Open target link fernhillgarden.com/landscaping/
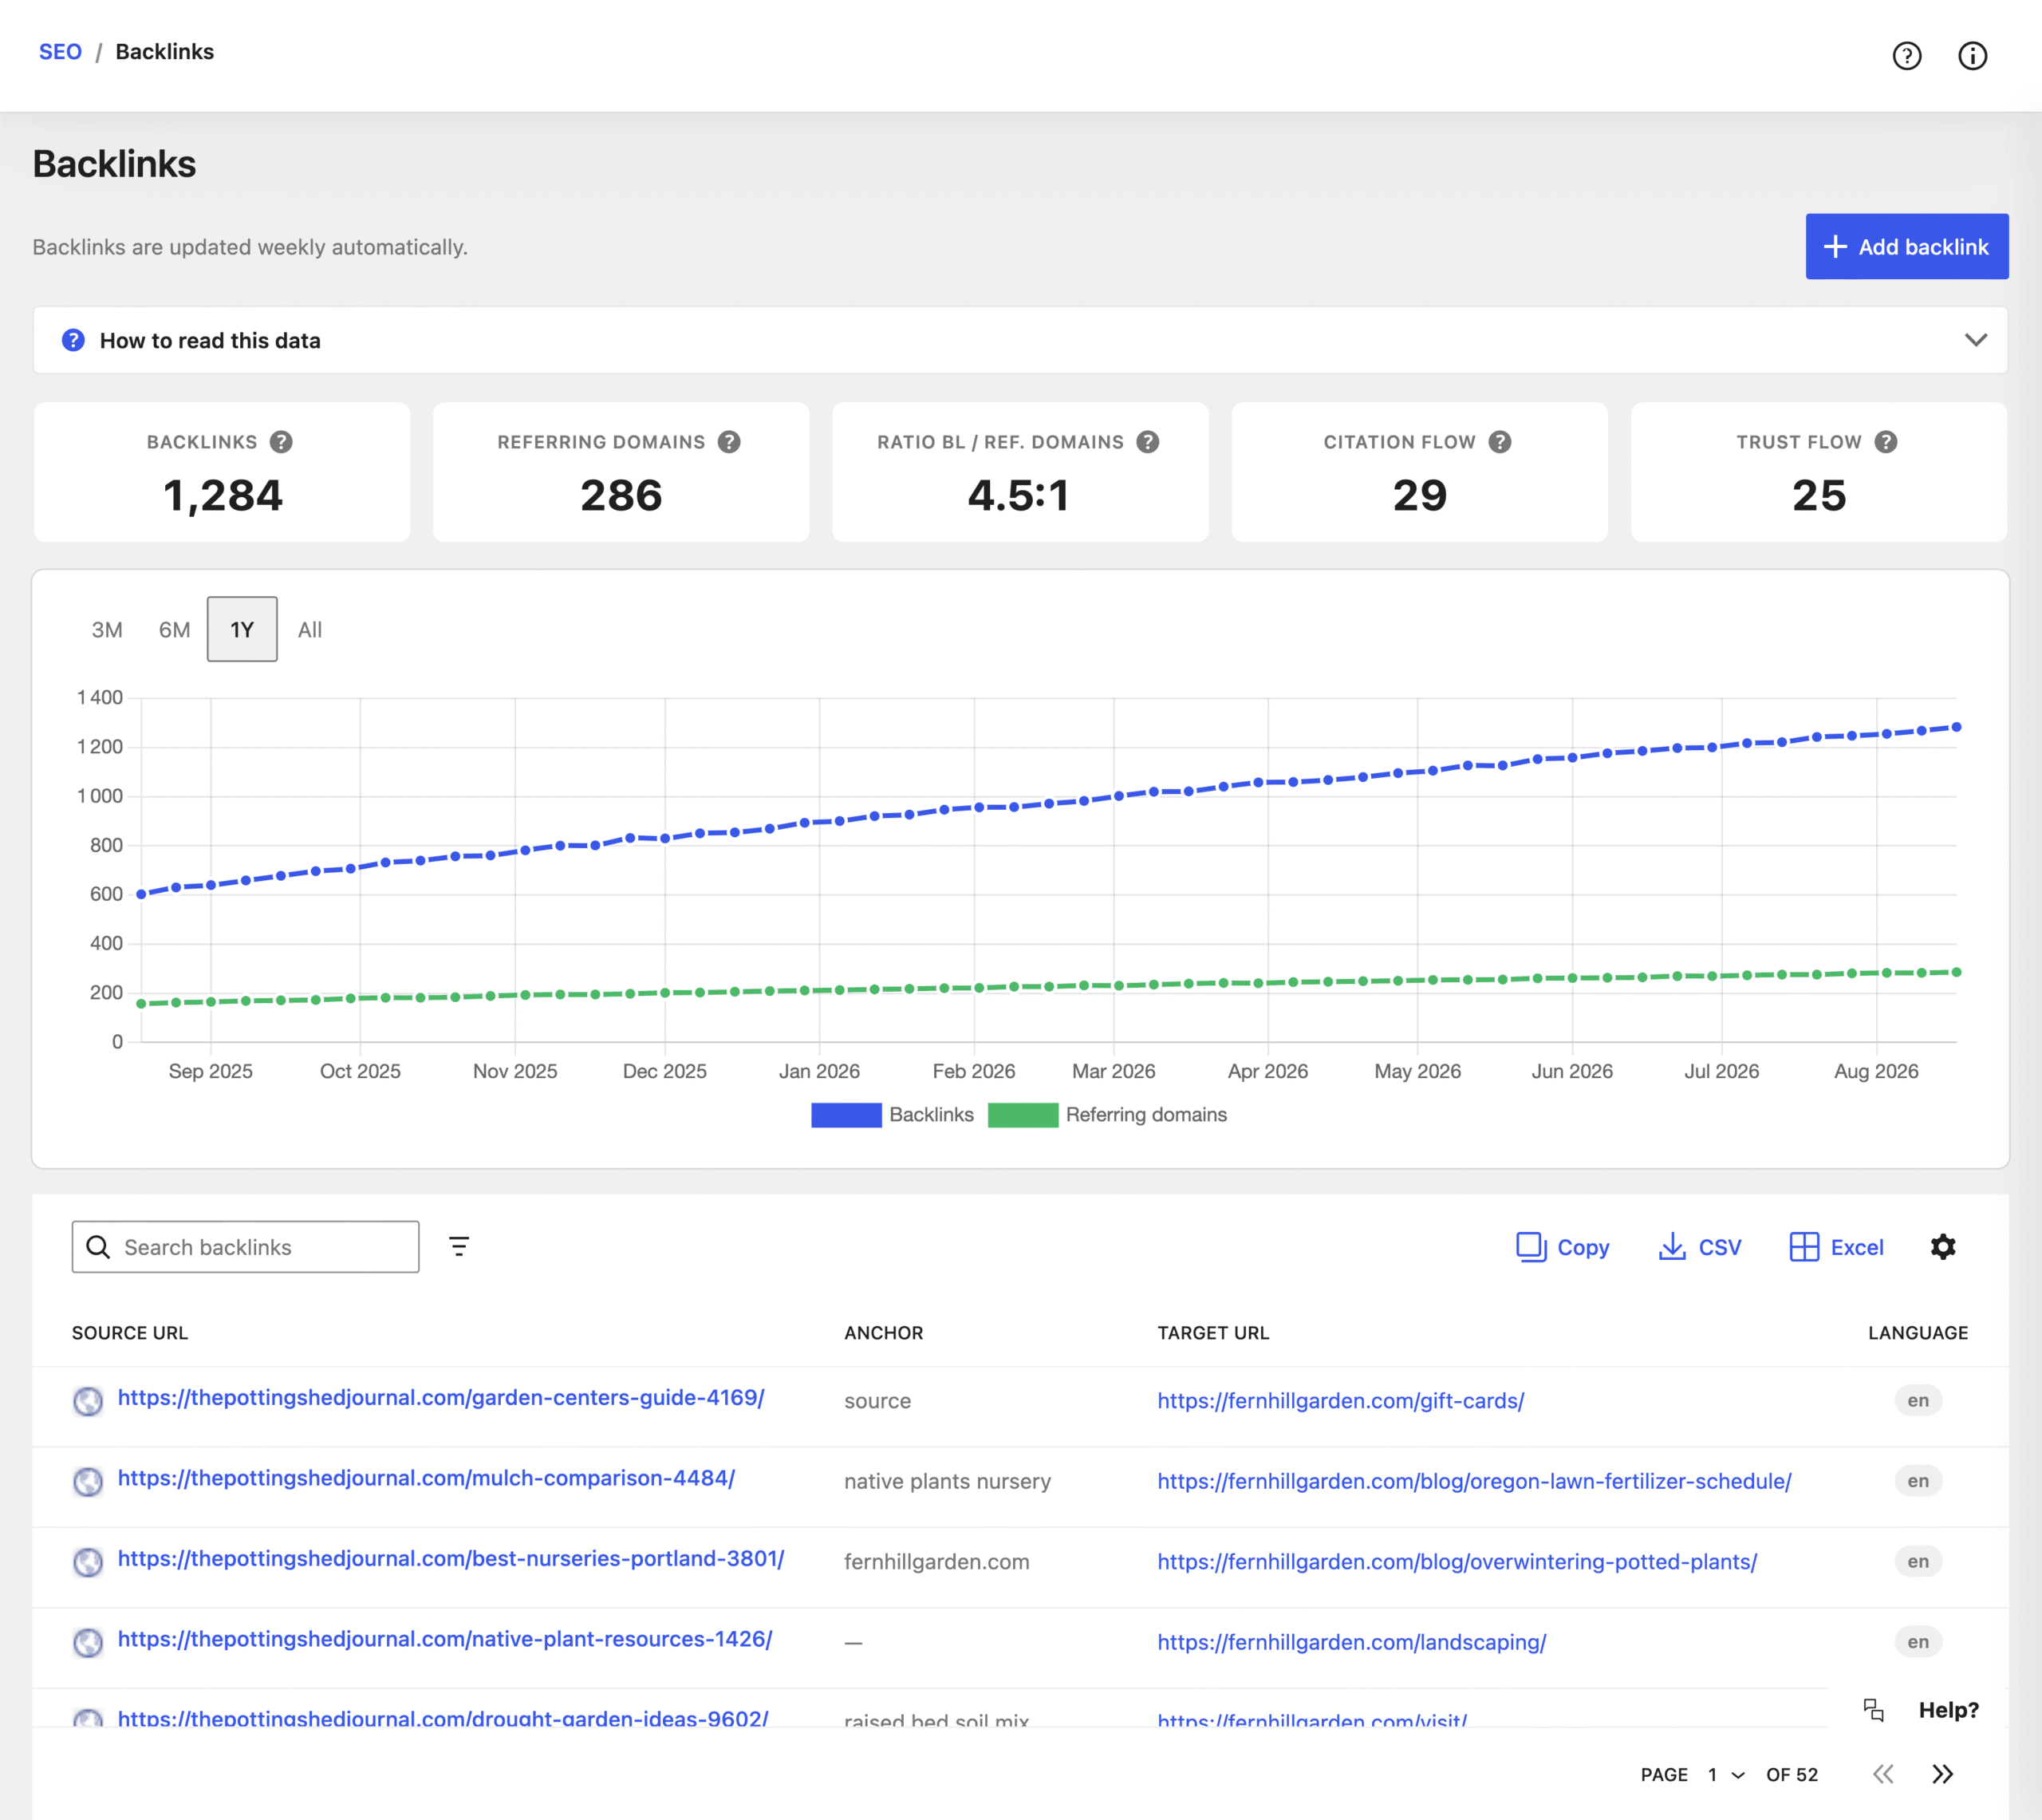The height and width of the screenshot is (1820, 2042). 1351,1642
